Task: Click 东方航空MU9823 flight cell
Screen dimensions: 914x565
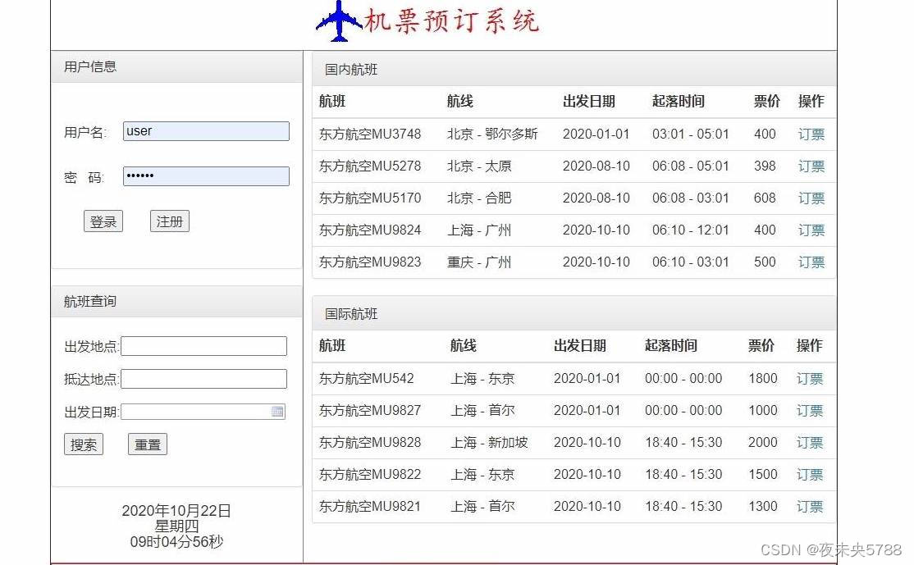Action: click(369, 262)
